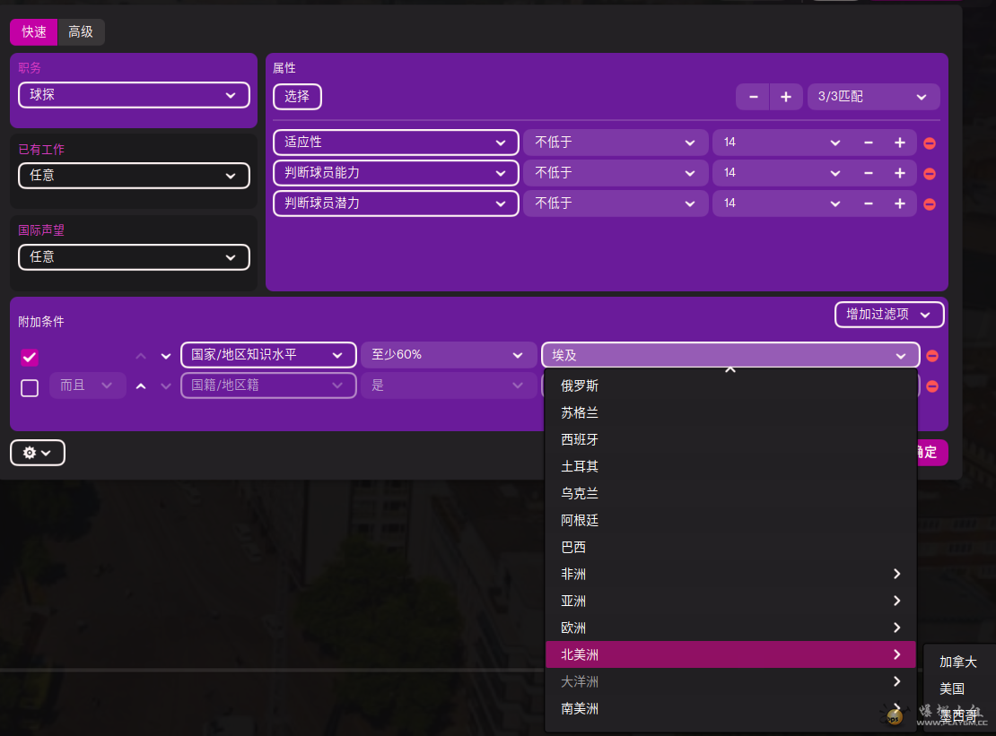Open the gear settings menu
Viewport: 996px width, 736px height.
[x=38, y=454]
